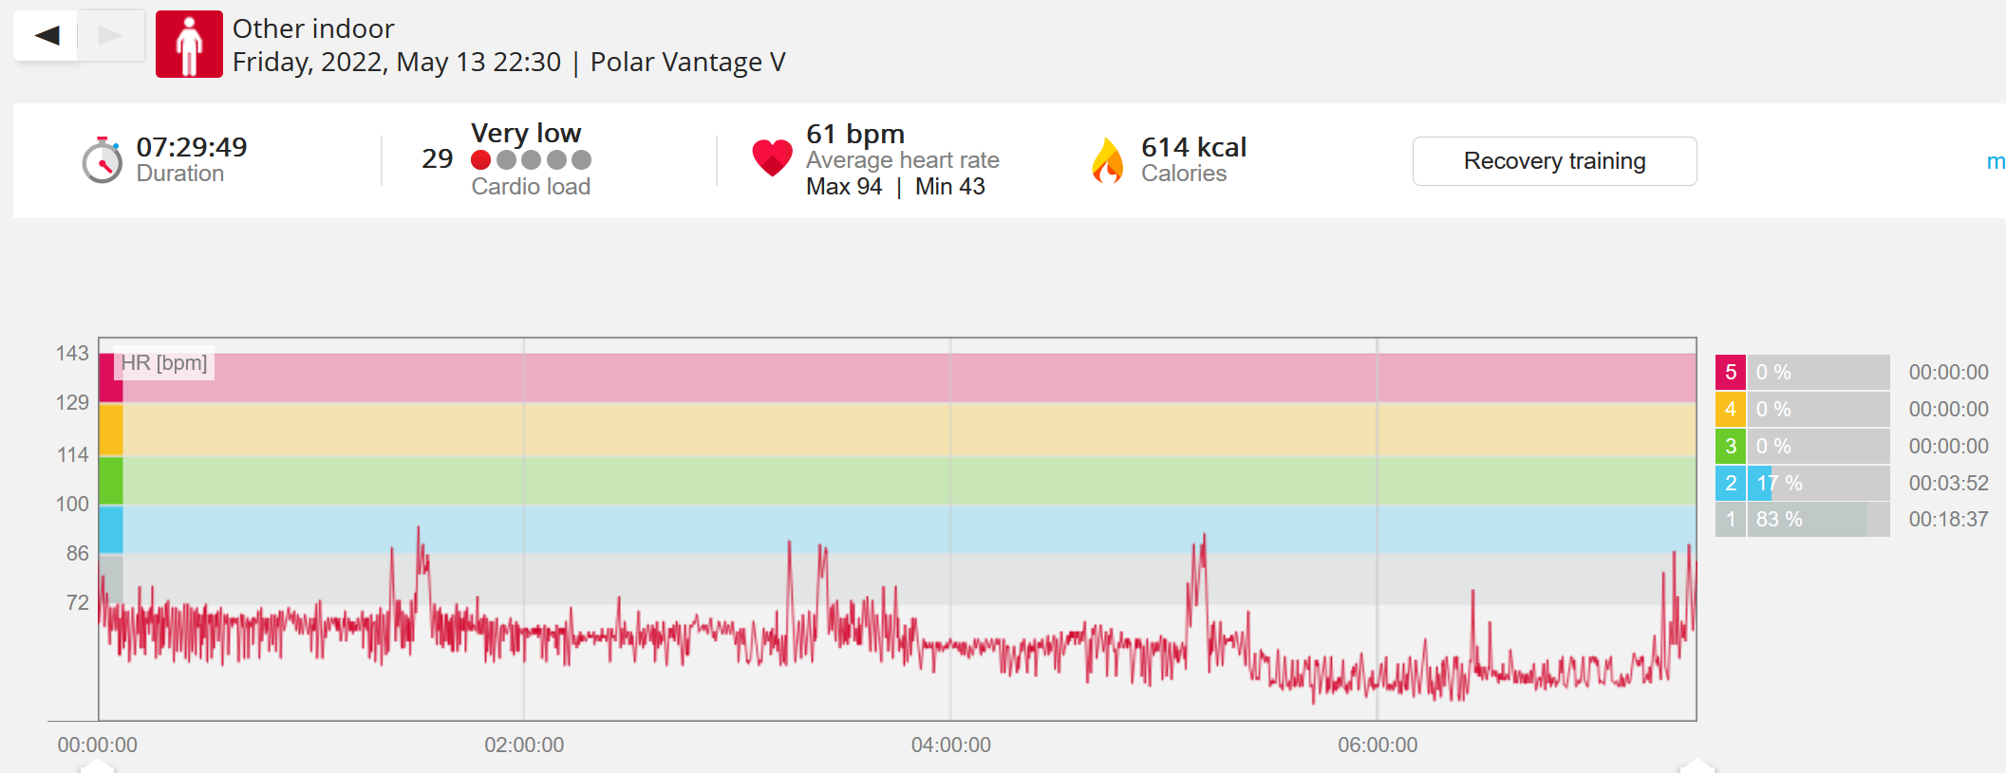The height and width of the screenshot is (773, 2006).
Task: Click the Recovery training button
Action: [x=1554, y=161]
